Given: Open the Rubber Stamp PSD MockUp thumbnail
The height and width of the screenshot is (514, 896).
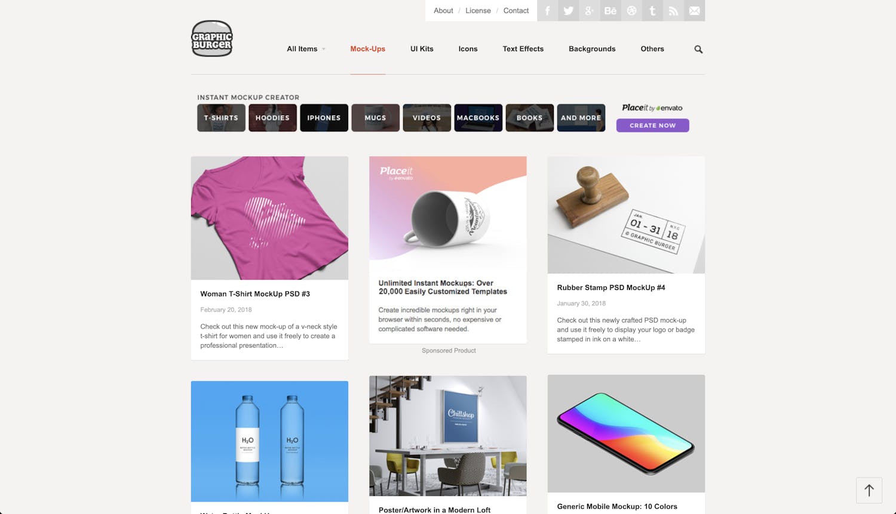Looking at the screenshot, I should point(626,215).
